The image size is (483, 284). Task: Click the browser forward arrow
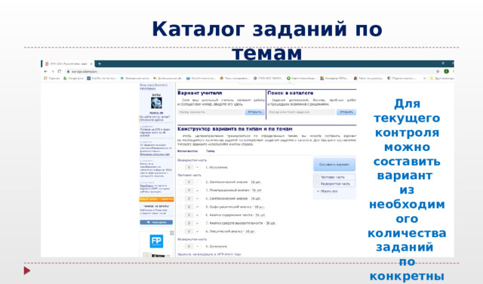[52, 71]
